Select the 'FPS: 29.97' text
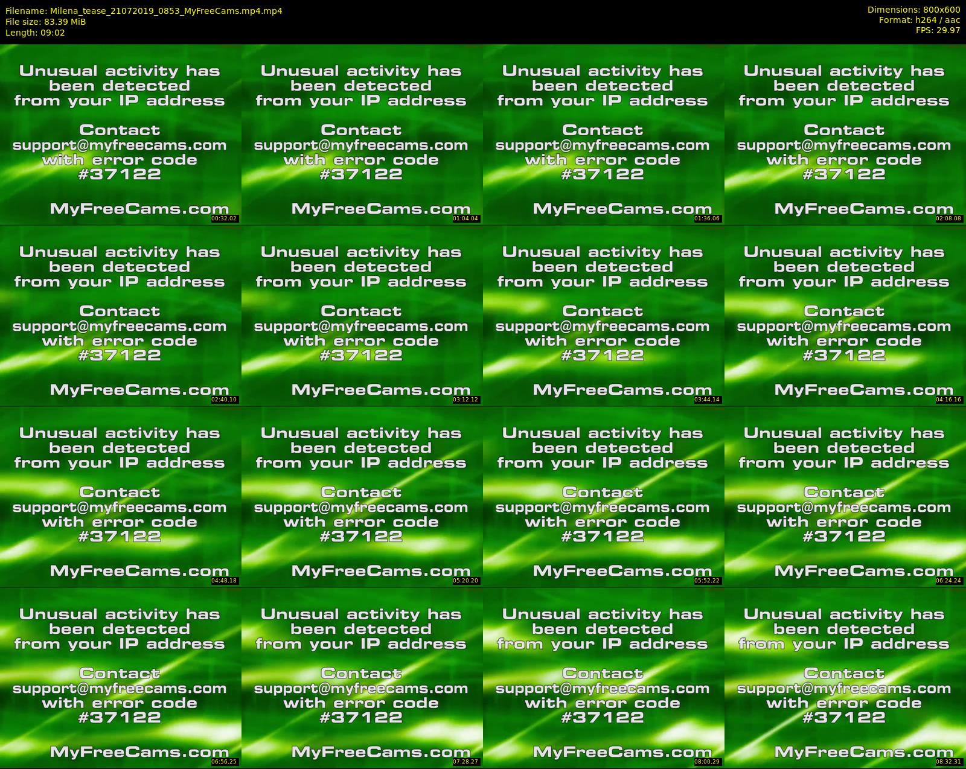 tap(938, 31)
